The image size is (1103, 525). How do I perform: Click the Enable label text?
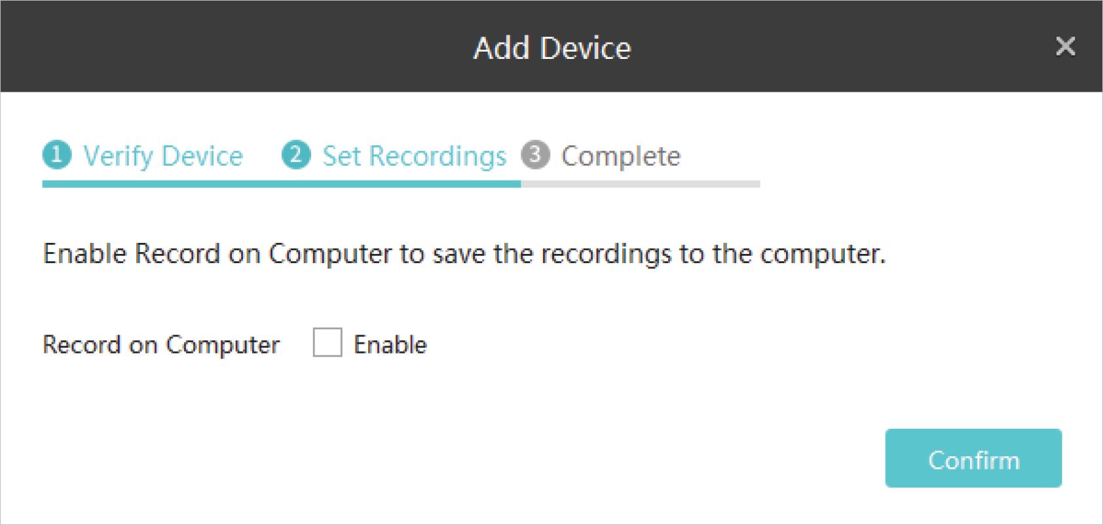[390, 344]
